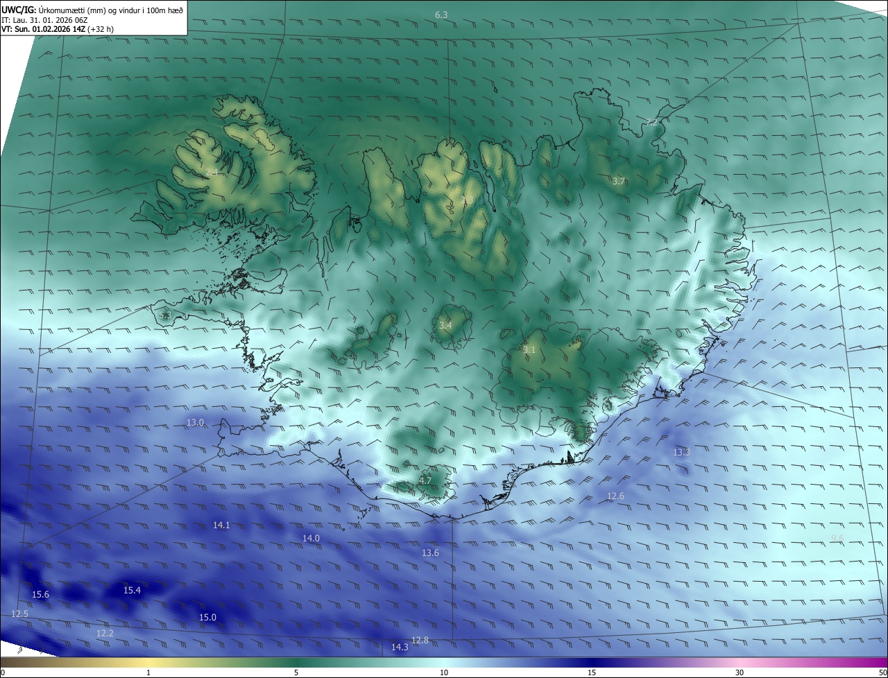Click the 9.6 value in the east
The image size is (888, 678).
point(837,539)
